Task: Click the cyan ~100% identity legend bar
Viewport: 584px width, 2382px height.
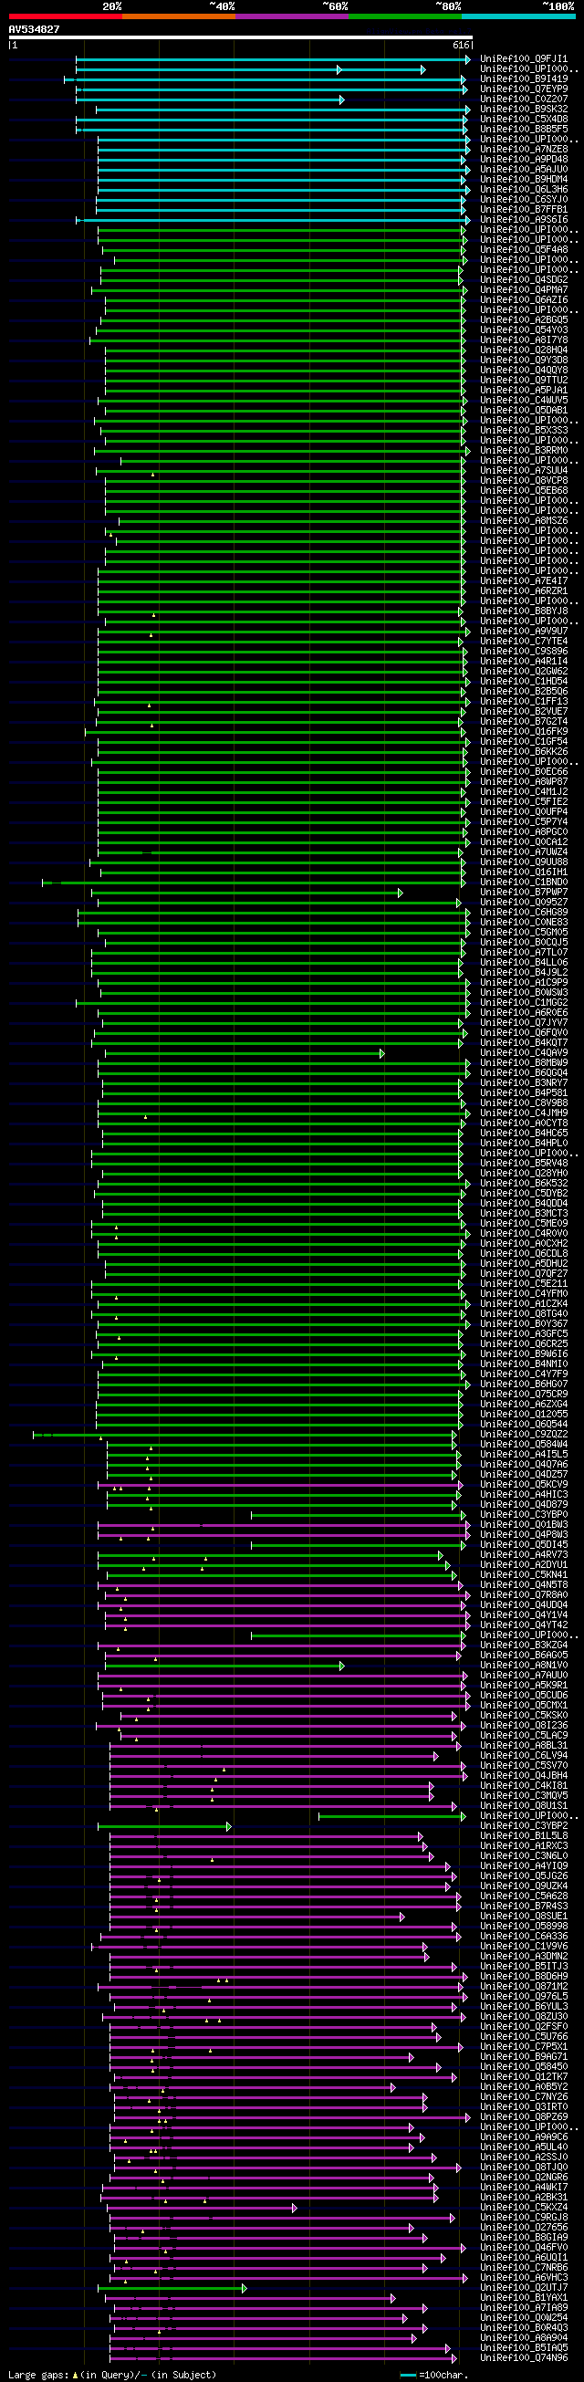Action: (517, 16)
